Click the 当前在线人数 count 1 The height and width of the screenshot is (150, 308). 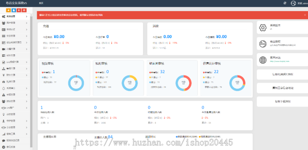click(41, 107)
